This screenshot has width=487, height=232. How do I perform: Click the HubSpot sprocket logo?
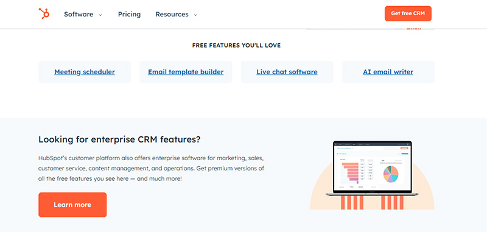[44, 13]
